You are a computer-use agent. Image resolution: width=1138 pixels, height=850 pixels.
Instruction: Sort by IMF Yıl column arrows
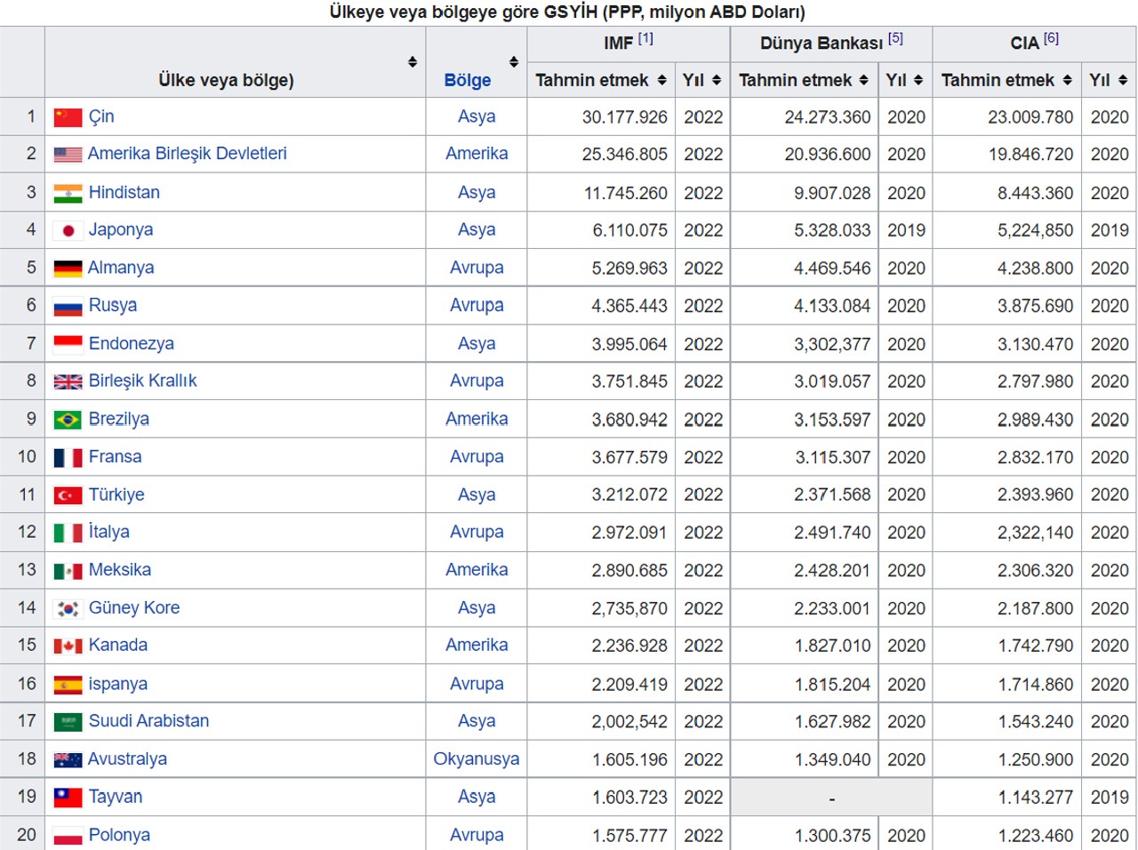[717, 80]
